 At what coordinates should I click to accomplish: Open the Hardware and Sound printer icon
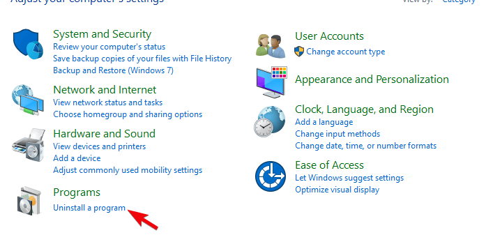click(29, 145)
